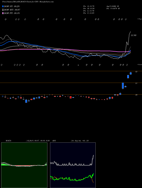
Task: Click the ADX panel heading
Action: (54, 141)
